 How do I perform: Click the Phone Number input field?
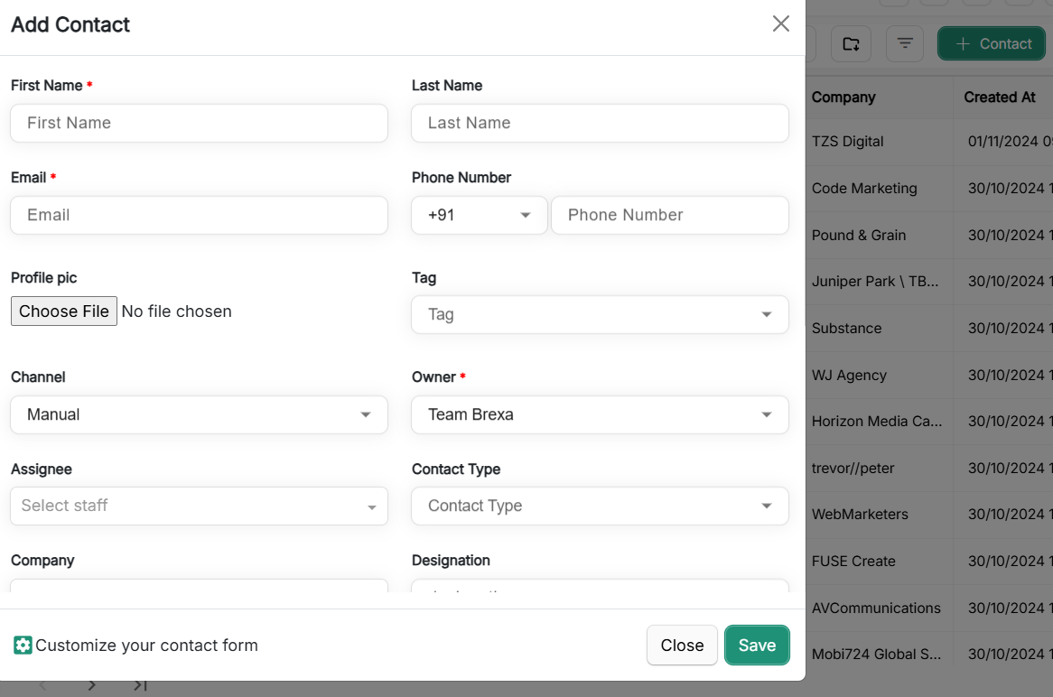click(x=669, y=216)
